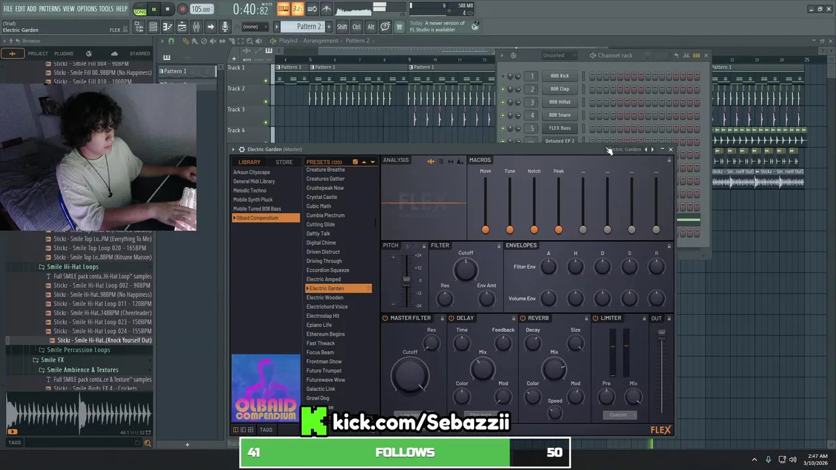Open FLEX plugin gear settings icon
Screen dimensions: 836x470
[x=242, y=149]
